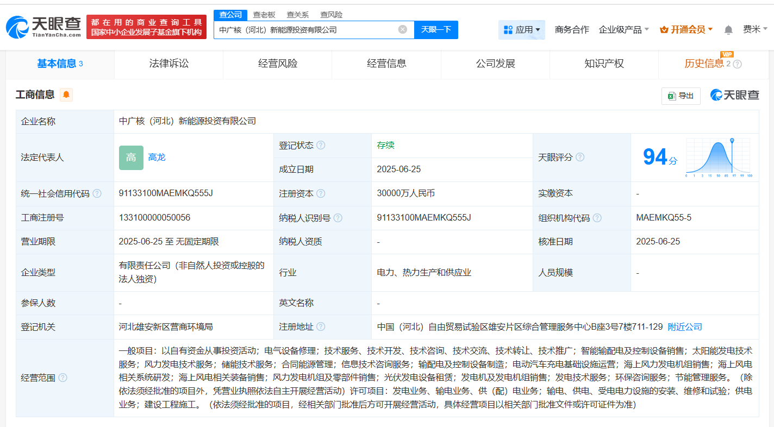Open user menu 费米

[755, 30]
